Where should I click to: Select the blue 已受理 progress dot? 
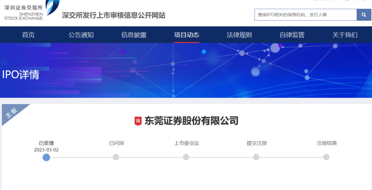point(46,157)
